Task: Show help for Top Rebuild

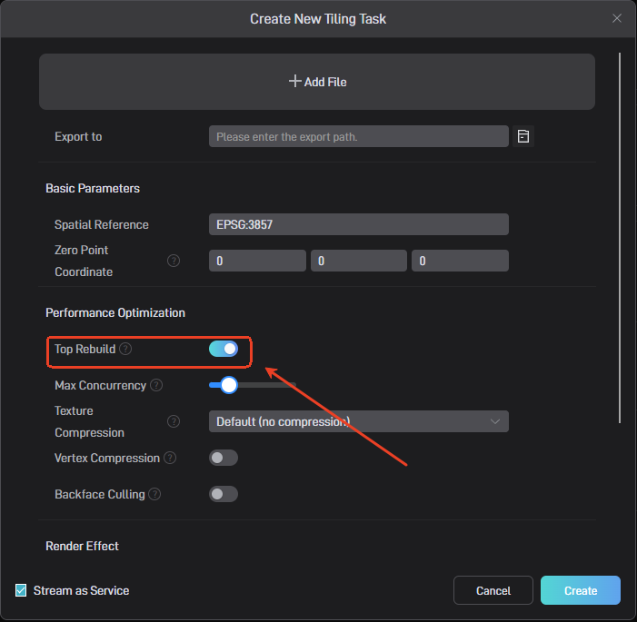Action: (x=125, y=349)
